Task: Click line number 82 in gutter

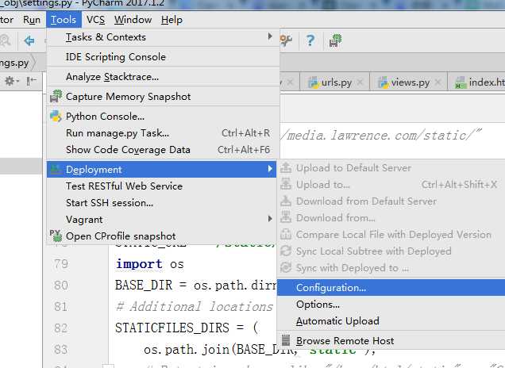Action: 61,328
